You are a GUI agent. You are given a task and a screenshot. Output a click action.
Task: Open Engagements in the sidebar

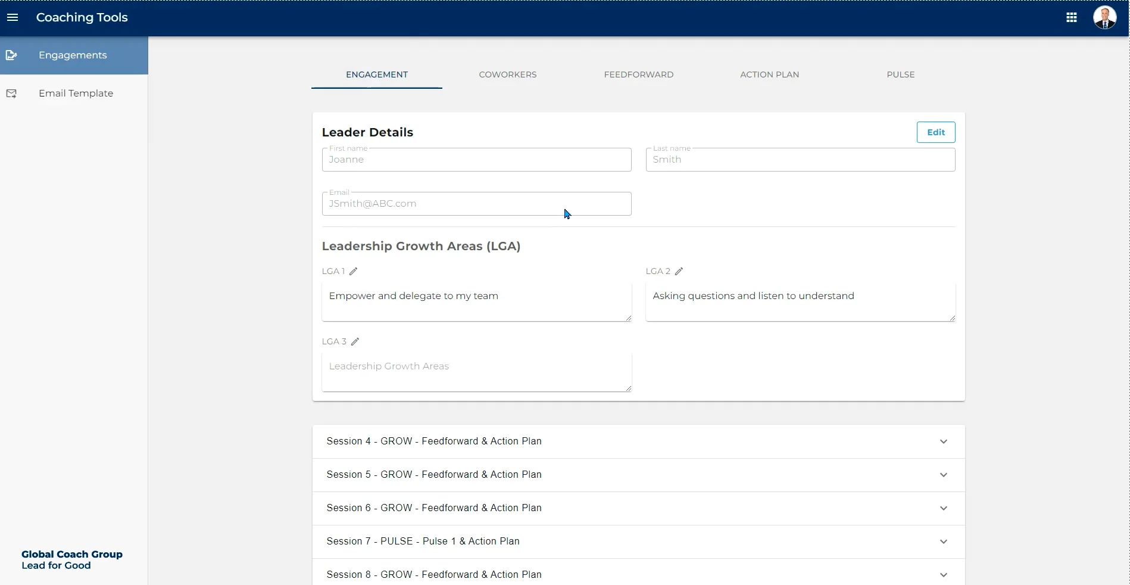74,55
